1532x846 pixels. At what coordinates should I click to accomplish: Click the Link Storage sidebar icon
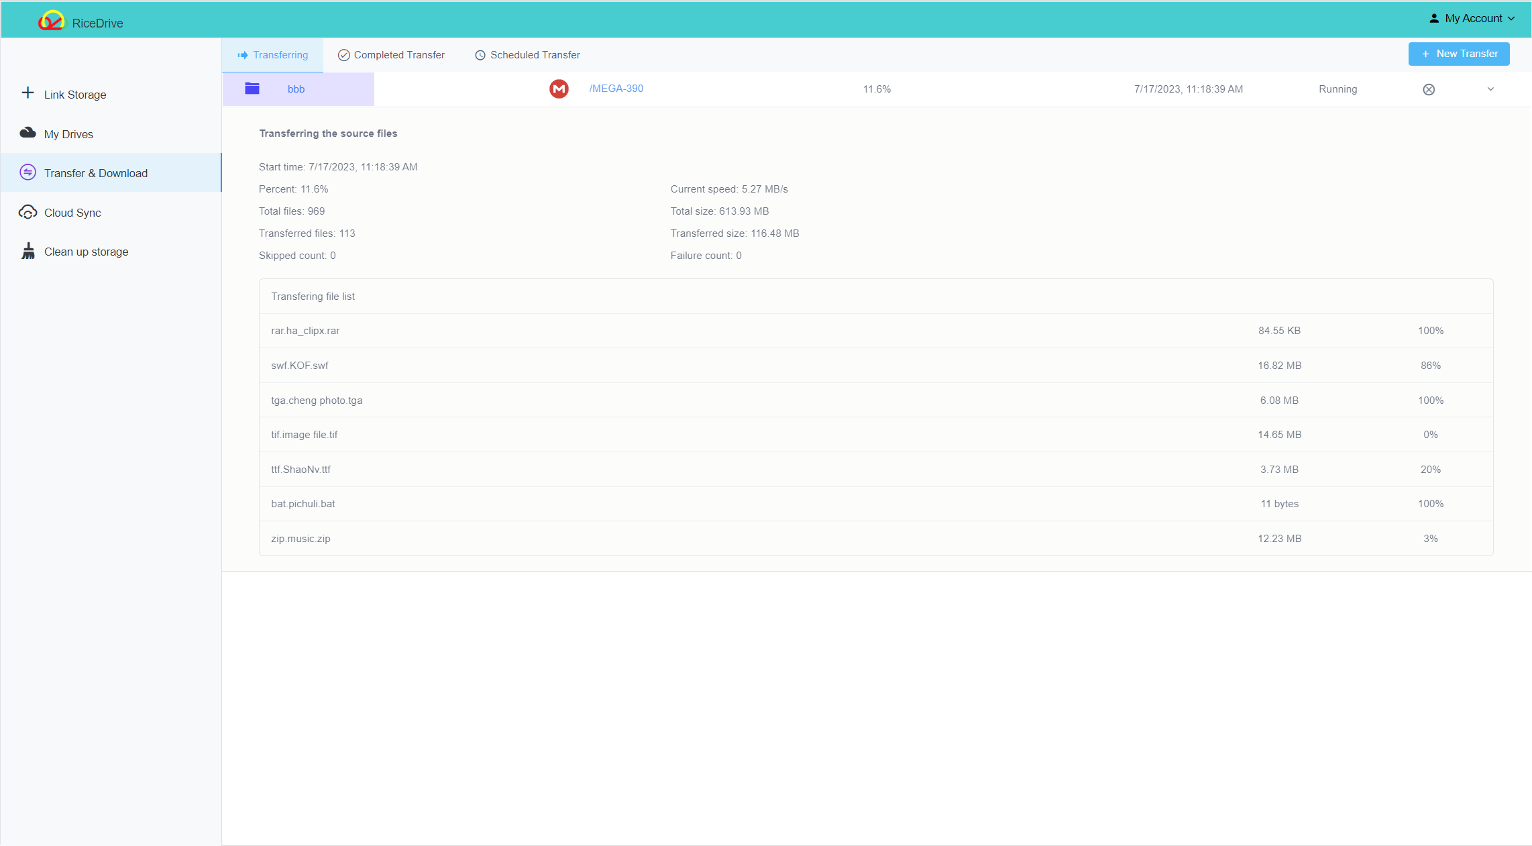tap(27, 94)
